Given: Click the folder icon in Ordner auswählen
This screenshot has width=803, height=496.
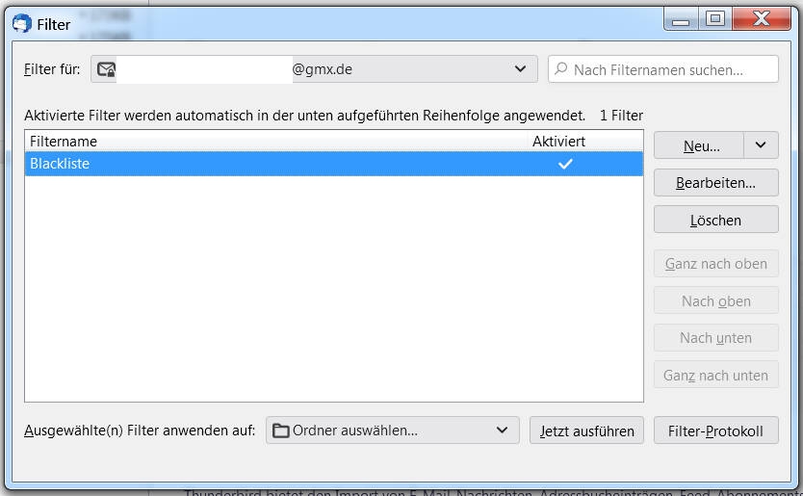Looking at the screenshot, I should tap(281, 431).
